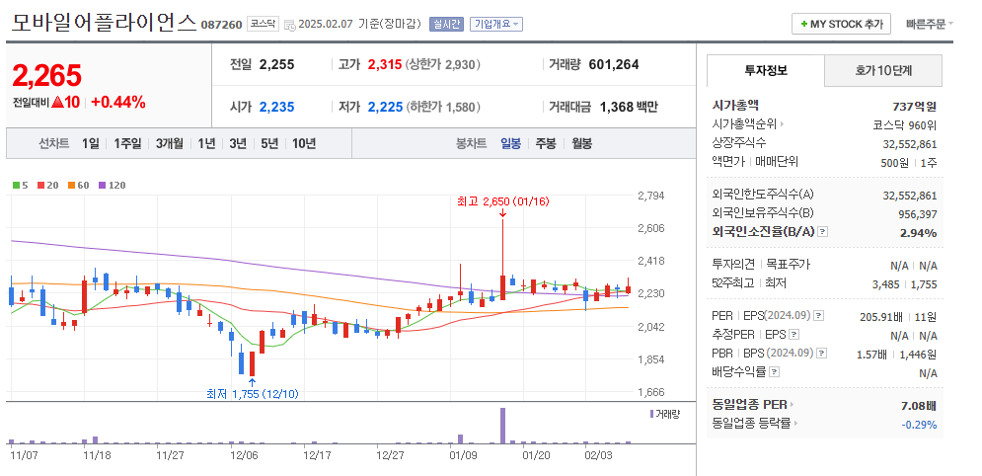Screen dimensions: 982x476
Task: Click the 02/03 date on the chart axis
Action: 597,453
